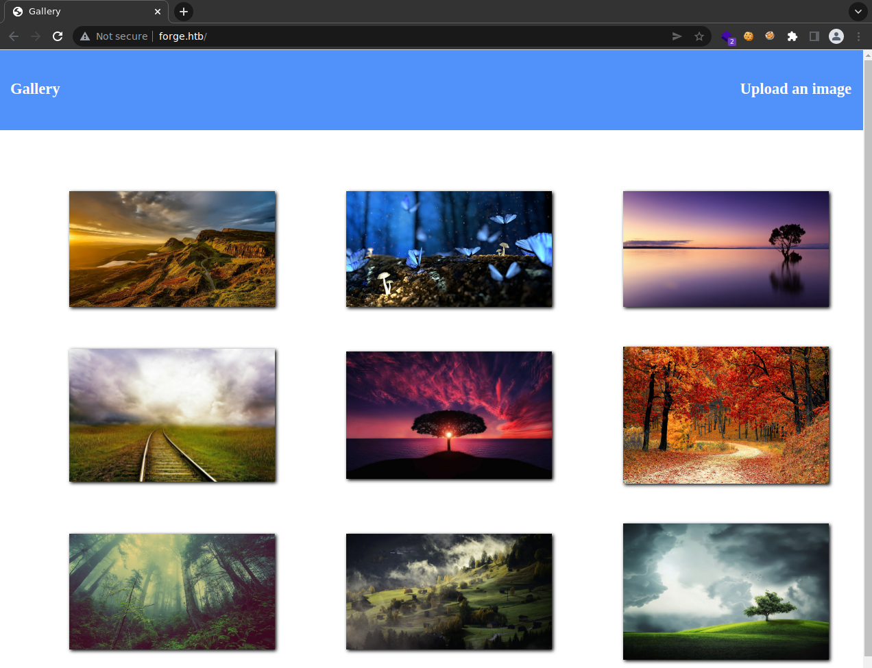Expand the tab search dropdown arrow
Screen dimensions: 872x668
click(858, 12)
